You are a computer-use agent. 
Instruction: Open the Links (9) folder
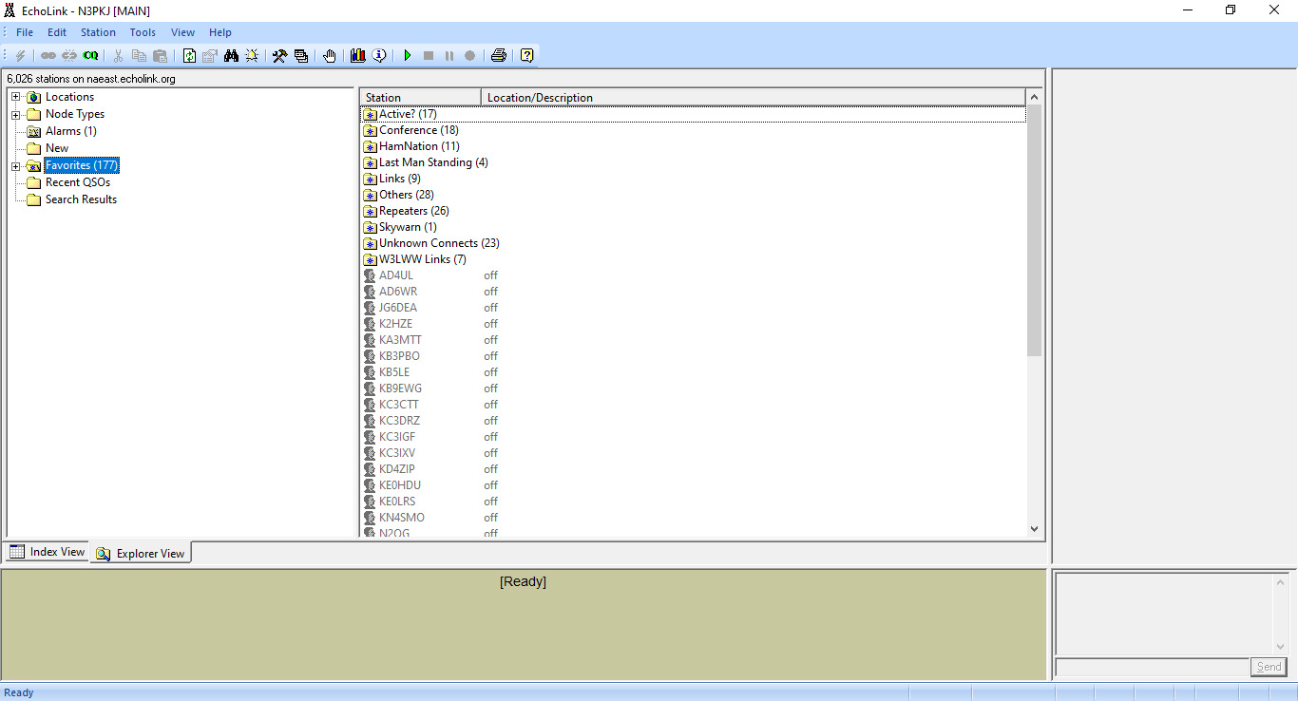coord(399,179)
